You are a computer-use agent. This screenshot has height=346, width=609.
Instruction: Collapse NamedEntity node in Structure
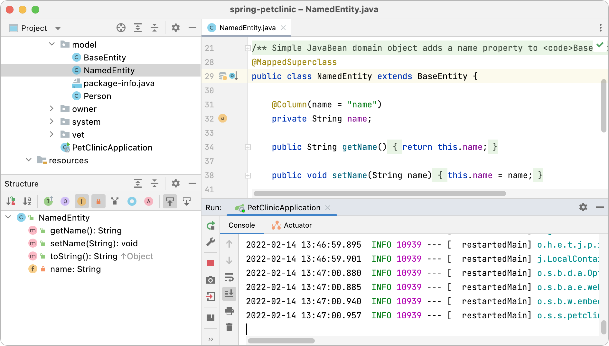(x=8, y=217)
